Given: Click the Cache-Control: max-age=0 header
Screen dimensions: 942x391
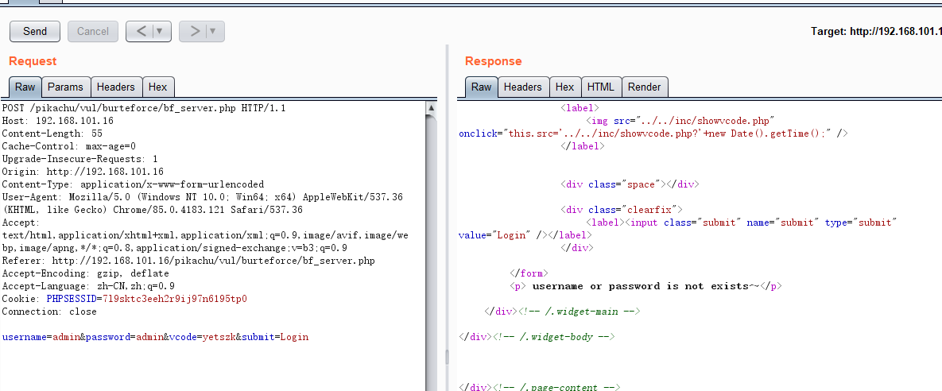Looking at the screenshot, I should (x=69, y=146).
